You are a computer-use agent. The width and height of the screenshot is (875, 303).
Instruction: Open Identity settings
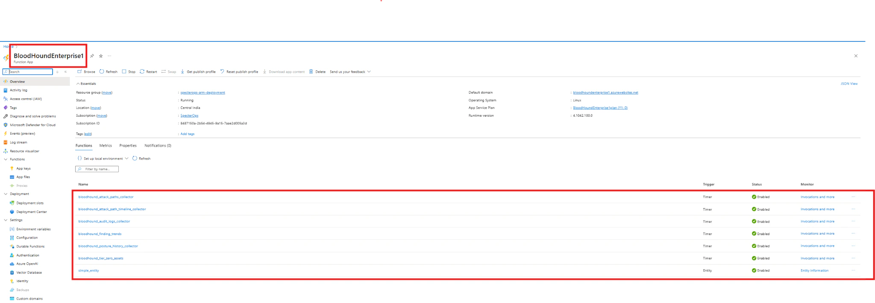(22, 281)
